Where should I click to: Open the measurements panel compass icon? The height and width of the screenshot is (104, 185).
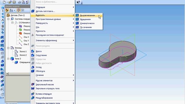click(2, 20)
